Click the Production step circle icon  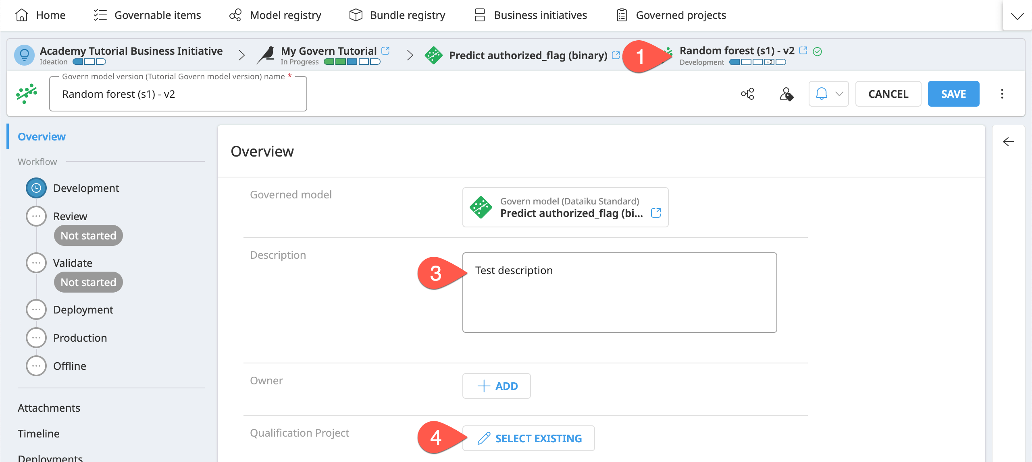tap(36, 338)
